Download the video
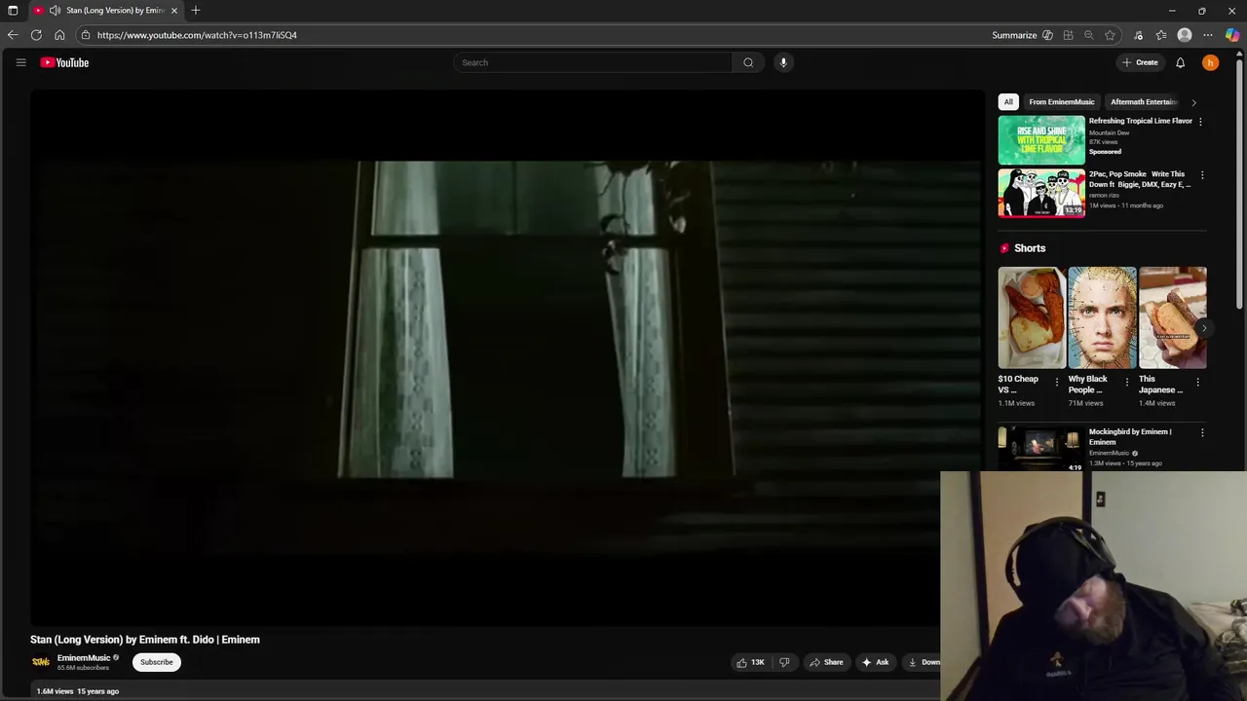 tap(922, 662)
